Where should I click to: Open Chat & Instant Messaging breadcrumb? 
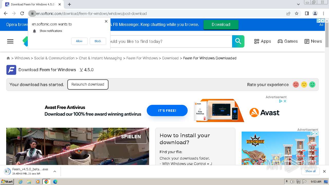100,58
